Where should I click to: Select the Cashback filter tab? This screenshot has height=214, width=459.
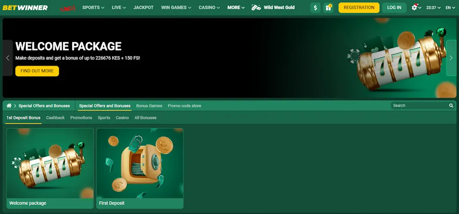point(56,118)
